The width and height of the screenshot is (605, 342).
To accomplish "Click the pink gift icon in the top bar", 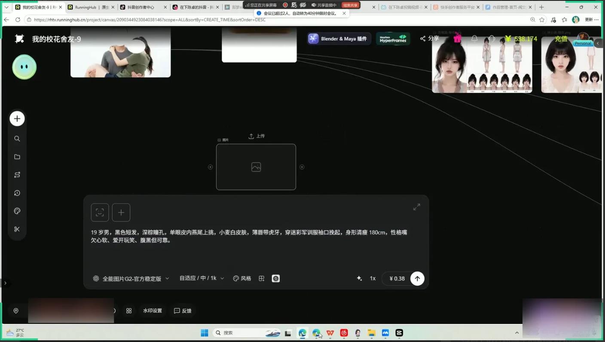I will click(457, 38).
